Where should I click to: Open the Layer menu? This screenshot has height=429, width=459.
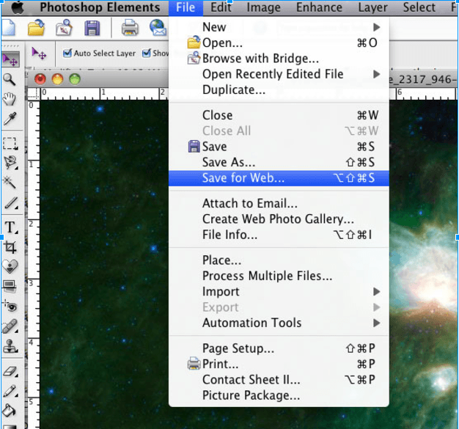373,7
